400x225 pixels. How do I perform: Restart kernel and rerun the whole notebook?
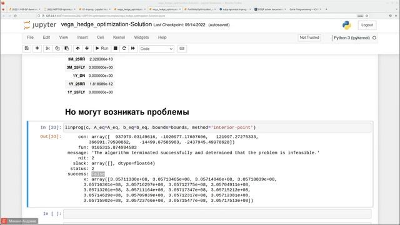click(133, 49)
